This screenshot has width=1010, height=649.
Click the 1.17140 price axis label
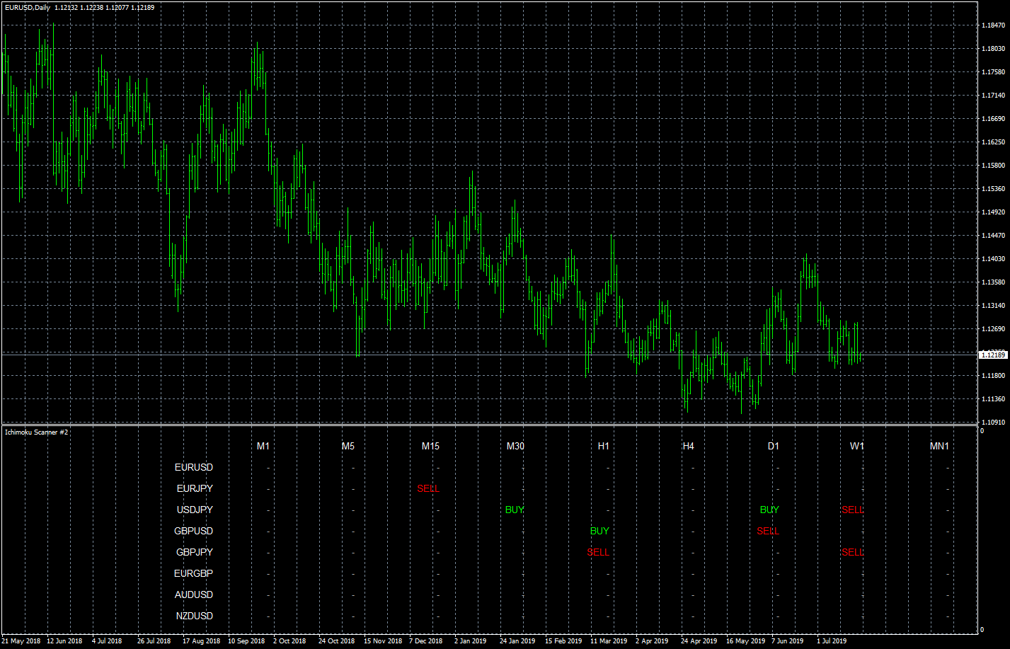tap(992, 96)
